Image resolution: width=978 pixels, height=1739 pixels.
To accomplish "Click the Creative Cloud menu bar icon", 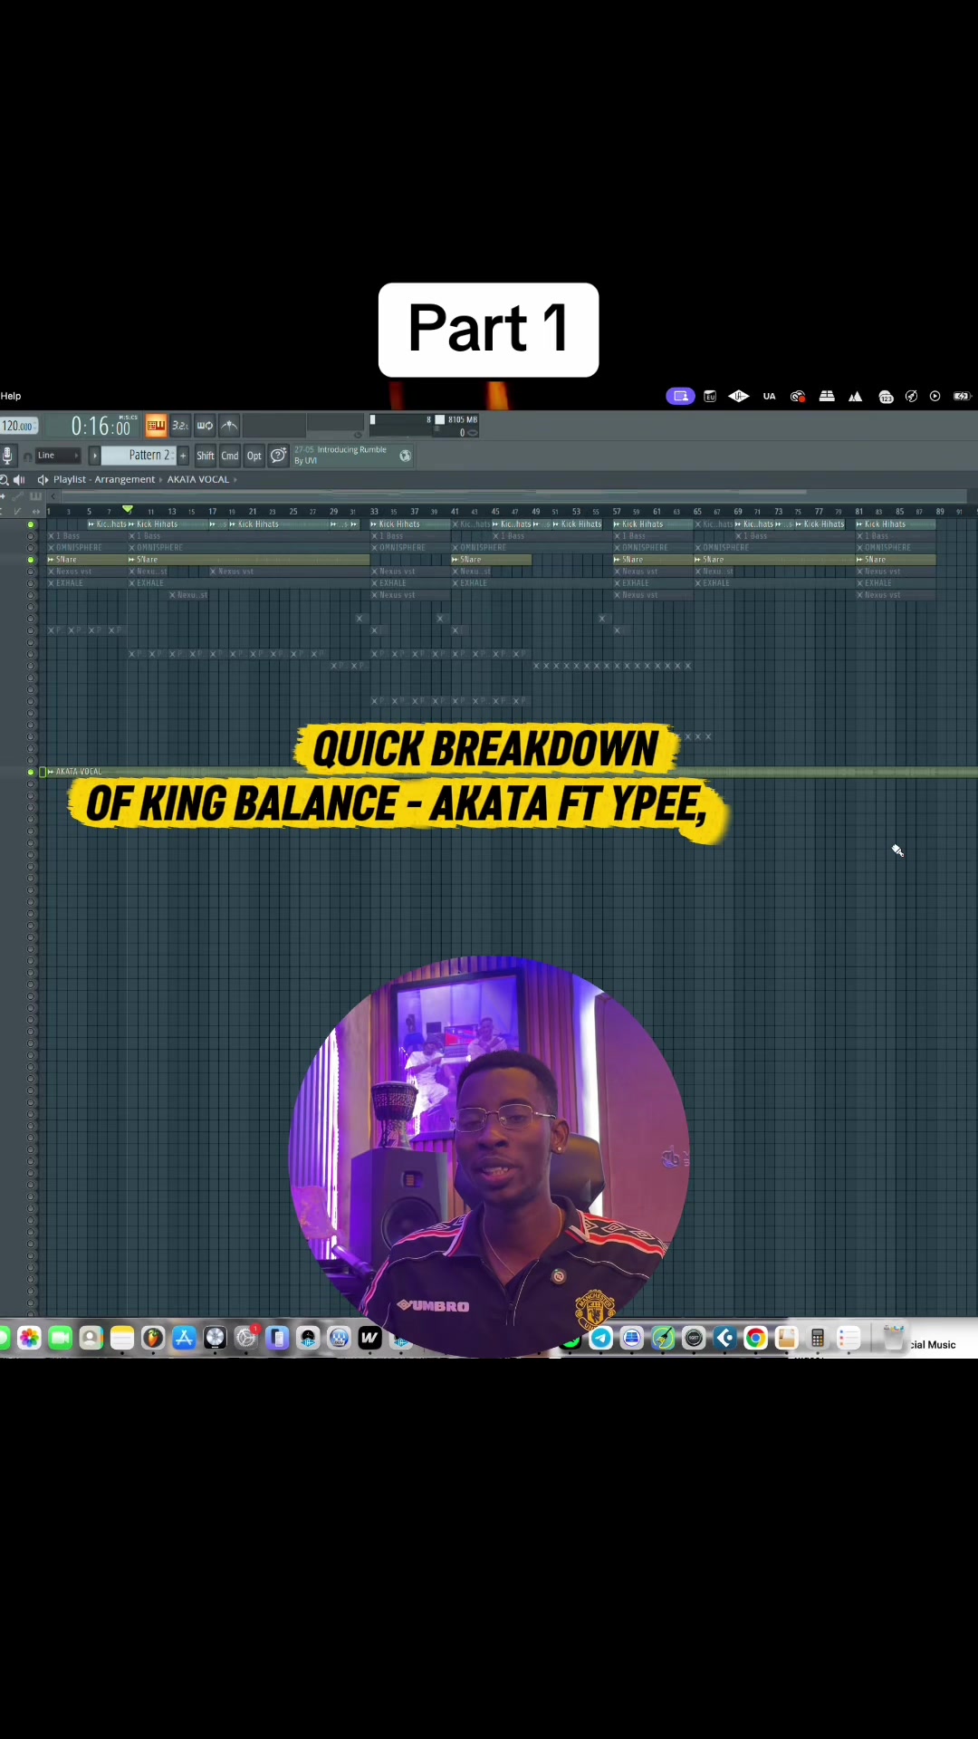I will click(x=798, y=397).
